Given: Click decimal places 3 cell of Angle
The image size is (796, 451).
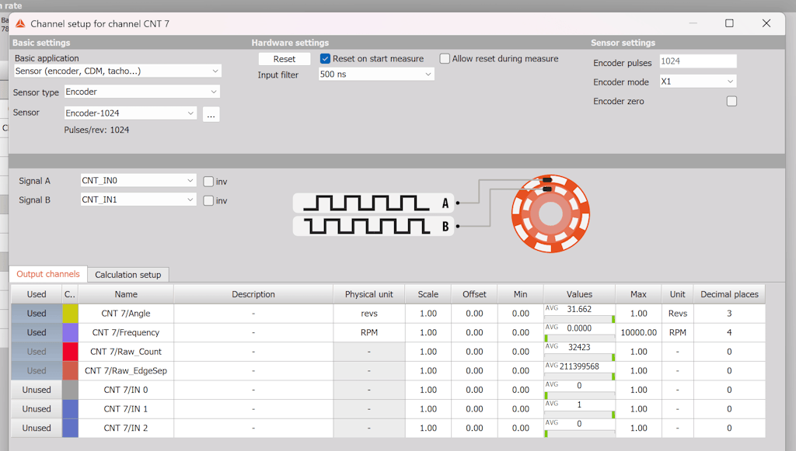Looking at the screenshot, I should pyautogui.click(x=729, y=313).
